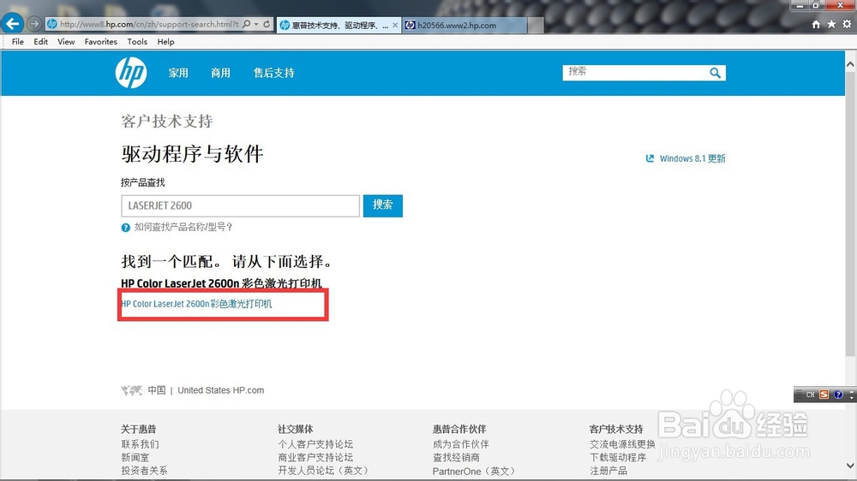This screenshot has height=481, width=857.
Task: Open 售后支持 navigation item
Action: pos(274,73)
